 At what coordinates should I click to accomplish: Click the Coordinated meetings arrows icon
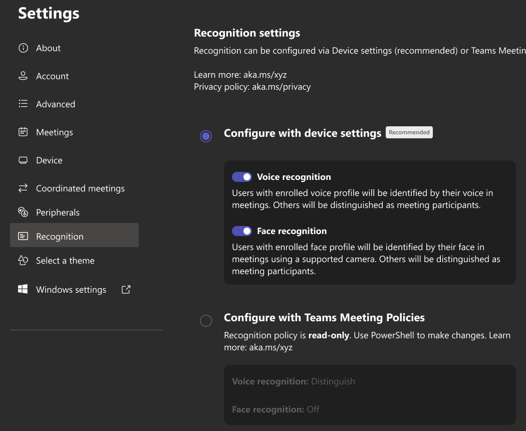pyautogui.click(x=23, y=188)
